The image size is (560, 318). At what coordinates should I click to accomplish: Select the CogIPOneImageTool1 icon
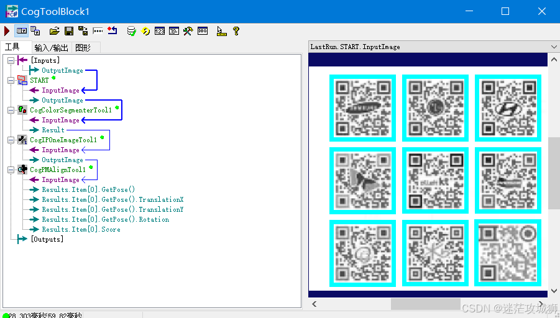coord(22,140)
